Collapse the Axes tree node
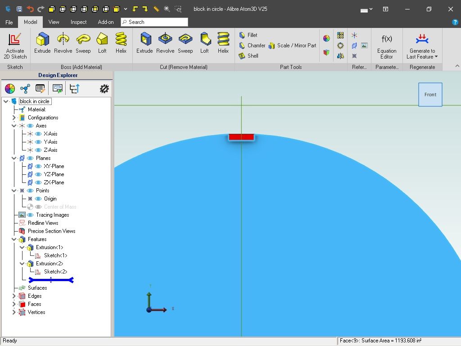461x346 pixels. 14,126
